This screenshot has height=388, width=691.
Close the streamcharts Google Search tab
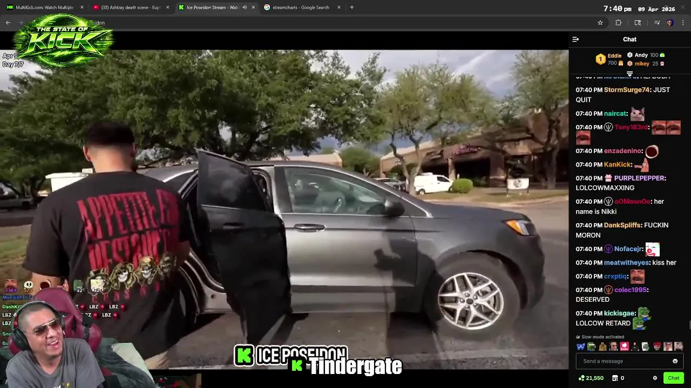[x=339, y=8]
